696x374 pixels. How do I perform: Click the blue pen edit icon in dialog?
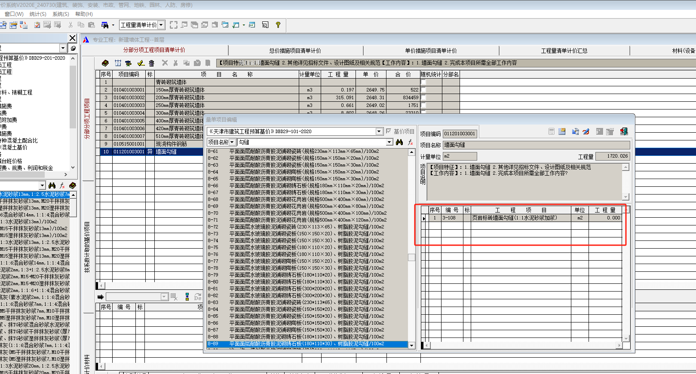point(586,132)
